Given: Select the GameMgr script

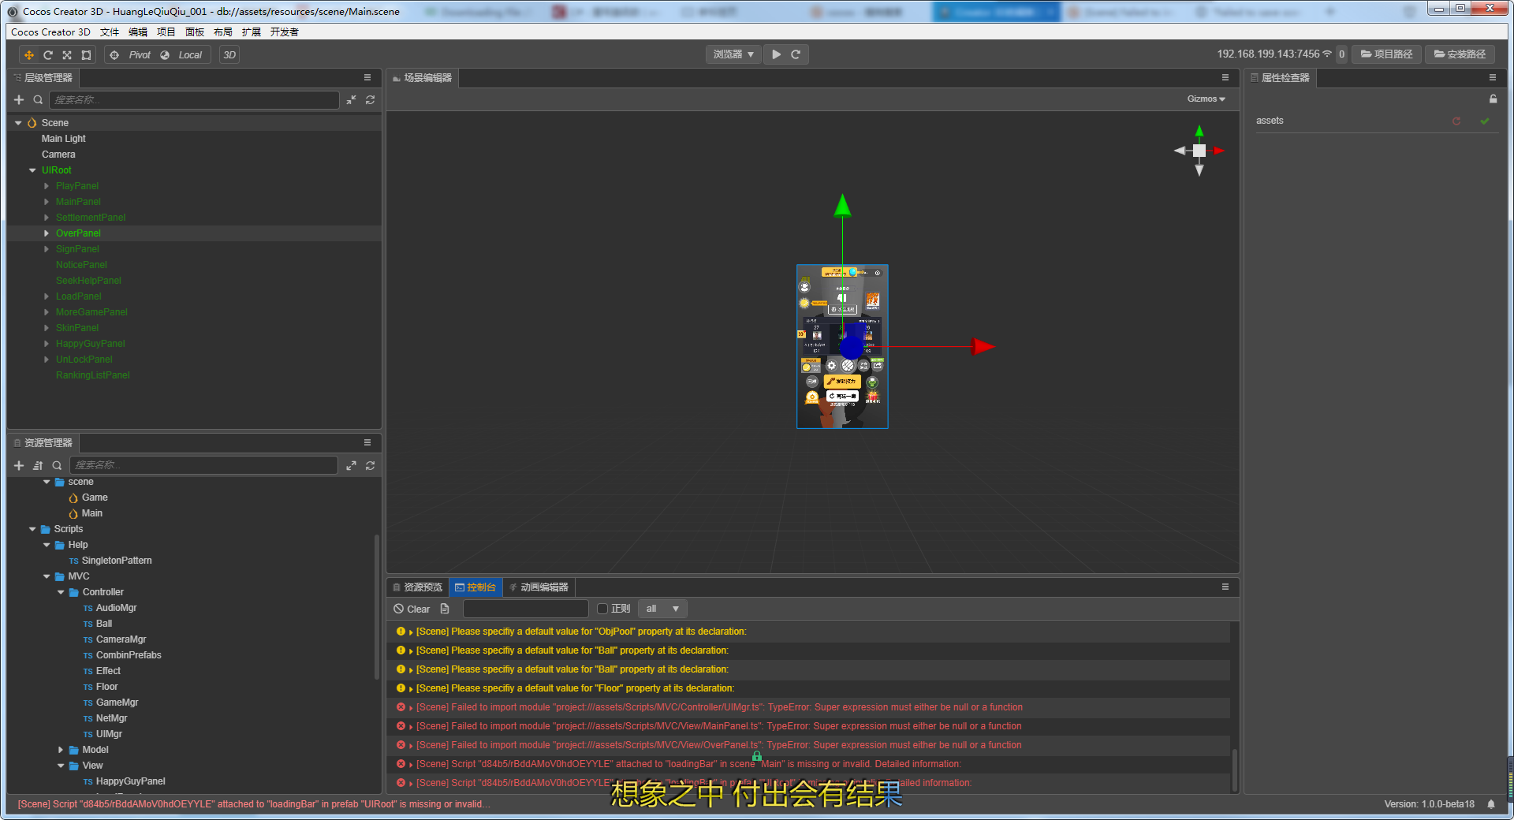Looking at the screenshot, I should 117,703.
